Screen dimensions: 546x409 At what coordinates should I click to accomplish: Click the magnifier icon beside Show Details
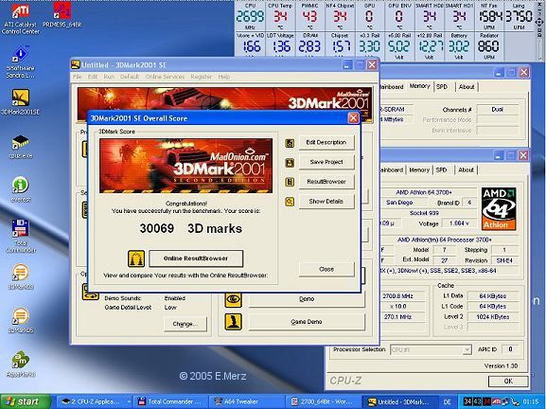(290, 202)
